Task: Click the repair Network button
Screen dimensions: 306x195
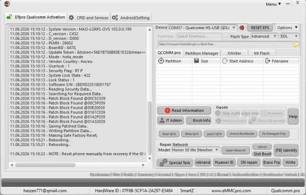Action: tap(236, 150)
